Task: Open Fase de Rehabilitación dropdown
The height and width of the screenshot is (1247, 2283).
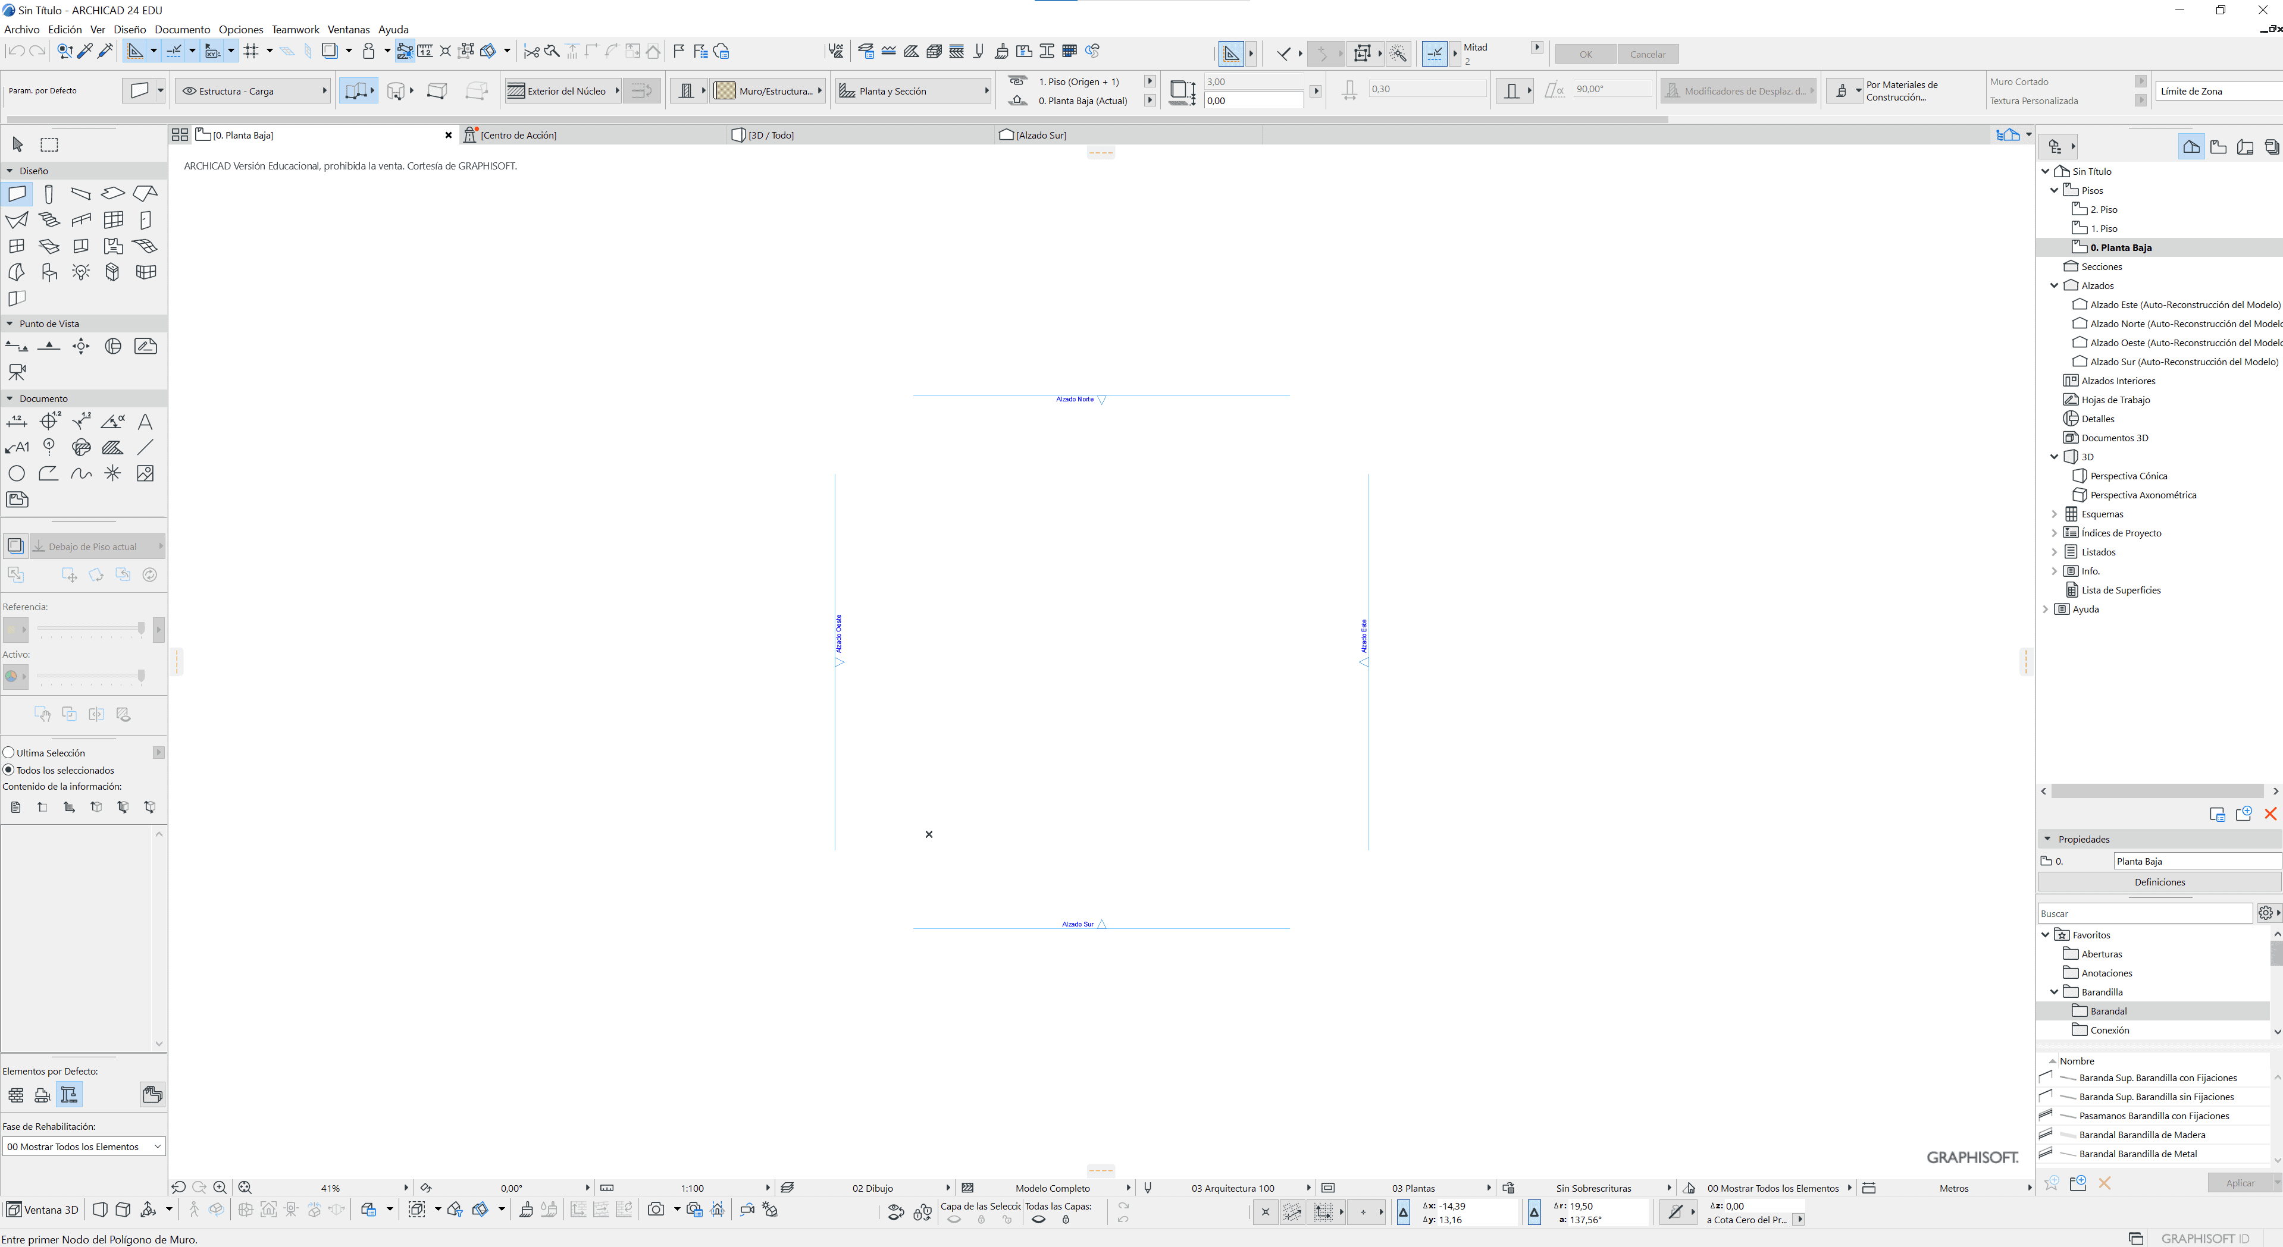Action: [83, 1146]
